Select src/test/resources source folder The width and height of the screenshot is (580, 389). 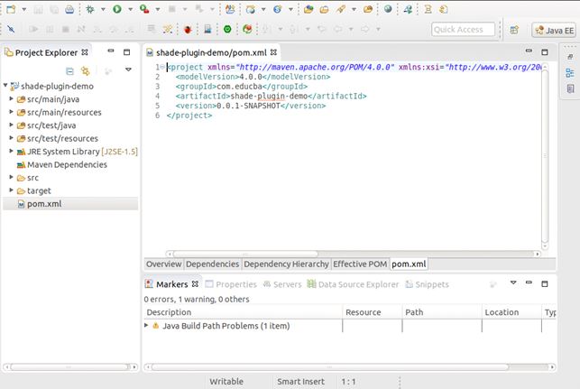58,138
